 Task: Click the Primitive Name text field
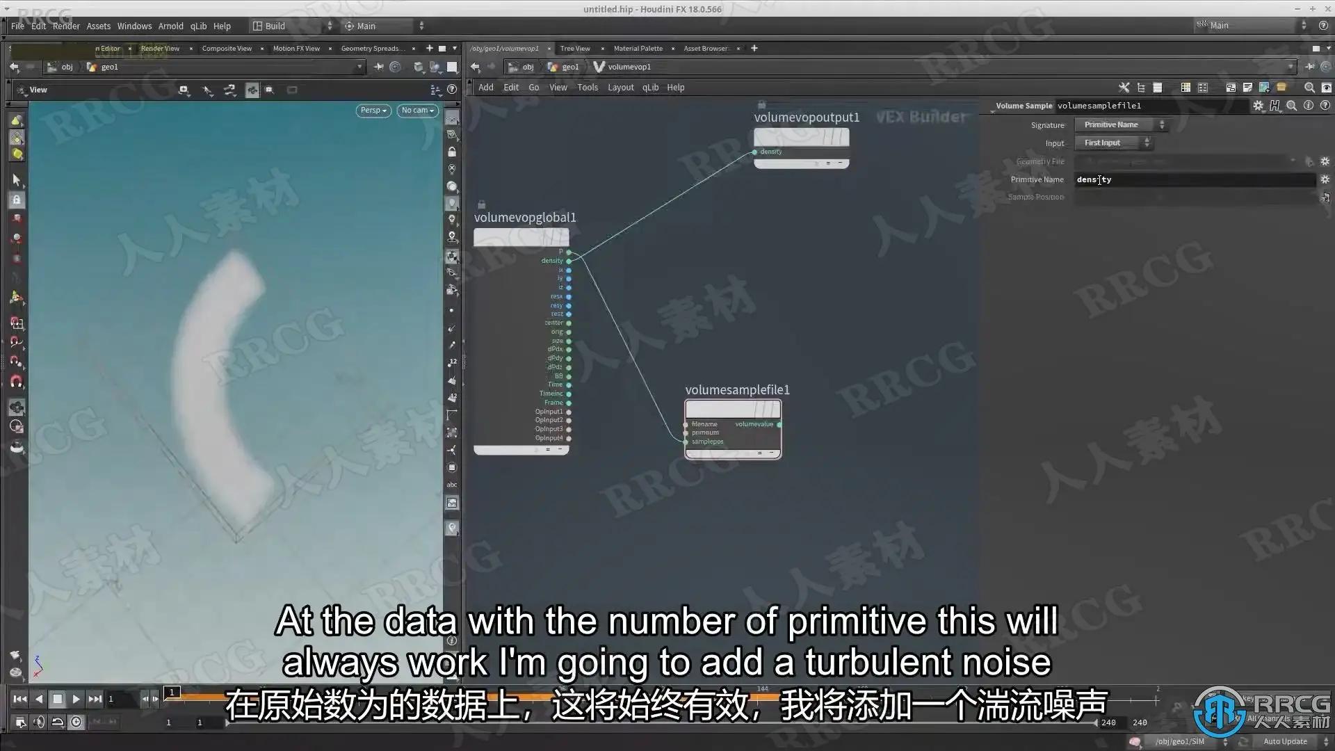pos(1195,179)
